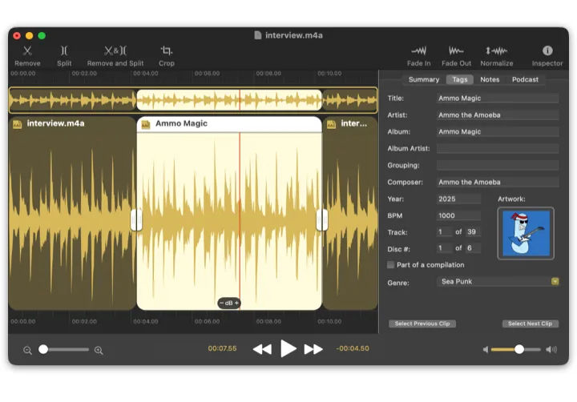Select the Split tool

64,55
